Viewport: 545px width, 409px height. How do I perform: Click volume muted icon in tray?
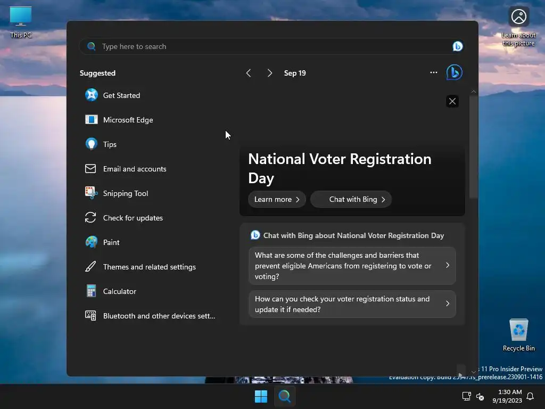click(480, 396)
